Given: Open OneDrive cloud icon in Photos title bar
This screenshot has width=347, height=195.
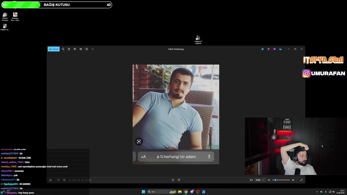Looking at the screenshot, I should [280, 49].
